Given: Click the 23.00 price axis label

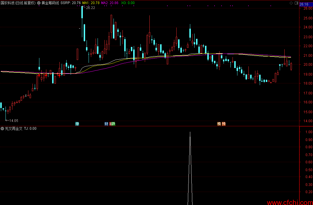Looking at the screenshot, I should click(x=308, y=37).
